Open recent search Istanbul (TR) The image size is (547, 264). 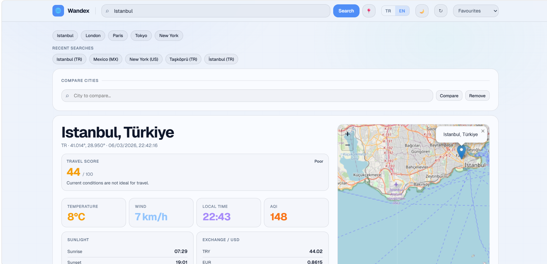(69, 59)
